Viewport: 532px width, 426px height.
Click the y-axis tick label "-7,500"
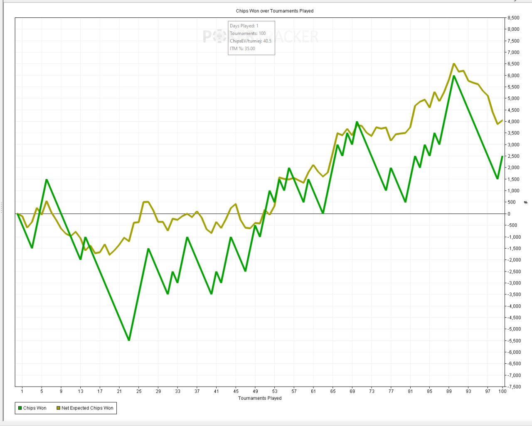513,387
